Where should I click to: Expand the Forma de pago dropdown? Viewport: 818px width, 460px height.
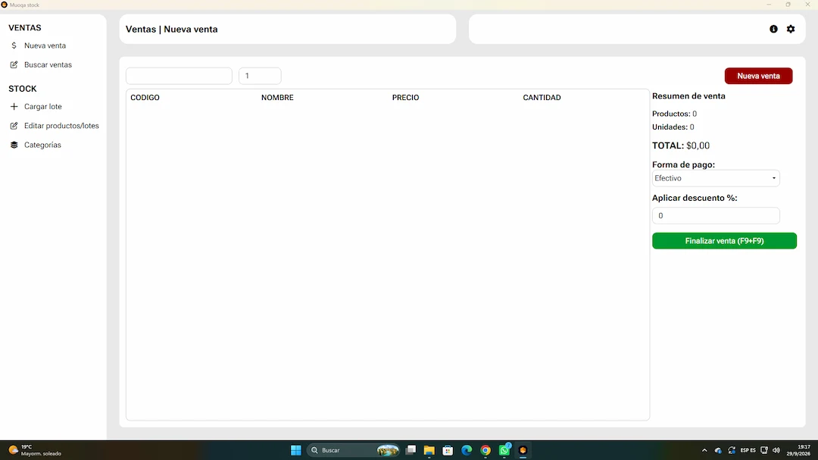pyautogui.click(x=716, y=178)
